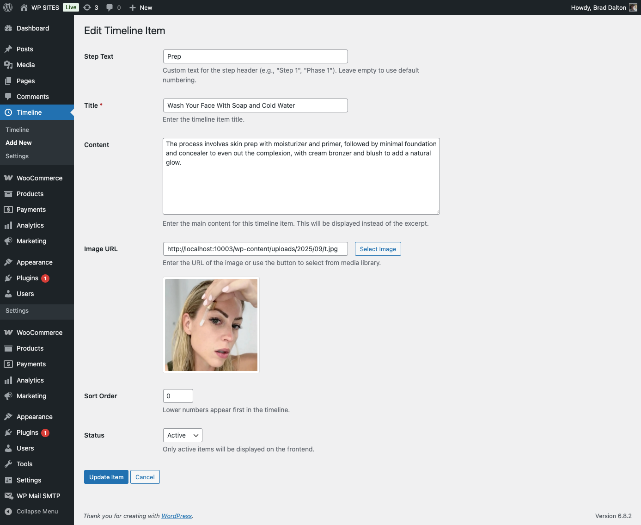Open the comments bubble icon in admin bar
Image resolution: width=641 pixels, height=525 pixels.
(110, 7)
